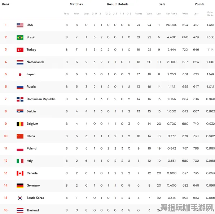Click the Brazil flag icon
Viewport: 215px width, 214px height.
(20, 37)
